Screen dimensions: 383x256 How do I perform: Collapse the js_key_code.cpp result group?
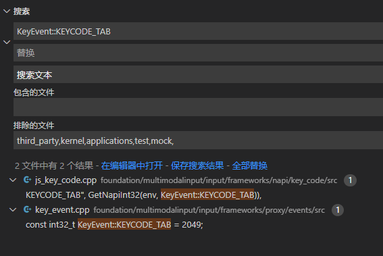(13, 180)
